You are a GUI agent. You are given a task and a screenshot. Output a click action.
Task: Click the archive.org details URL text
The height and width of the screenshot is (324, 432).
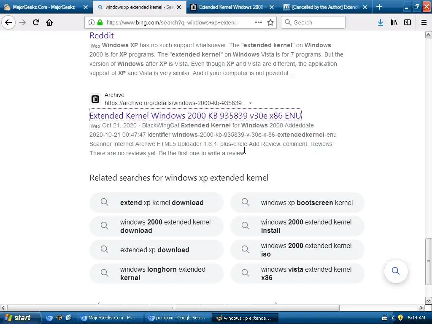point(175,103)
